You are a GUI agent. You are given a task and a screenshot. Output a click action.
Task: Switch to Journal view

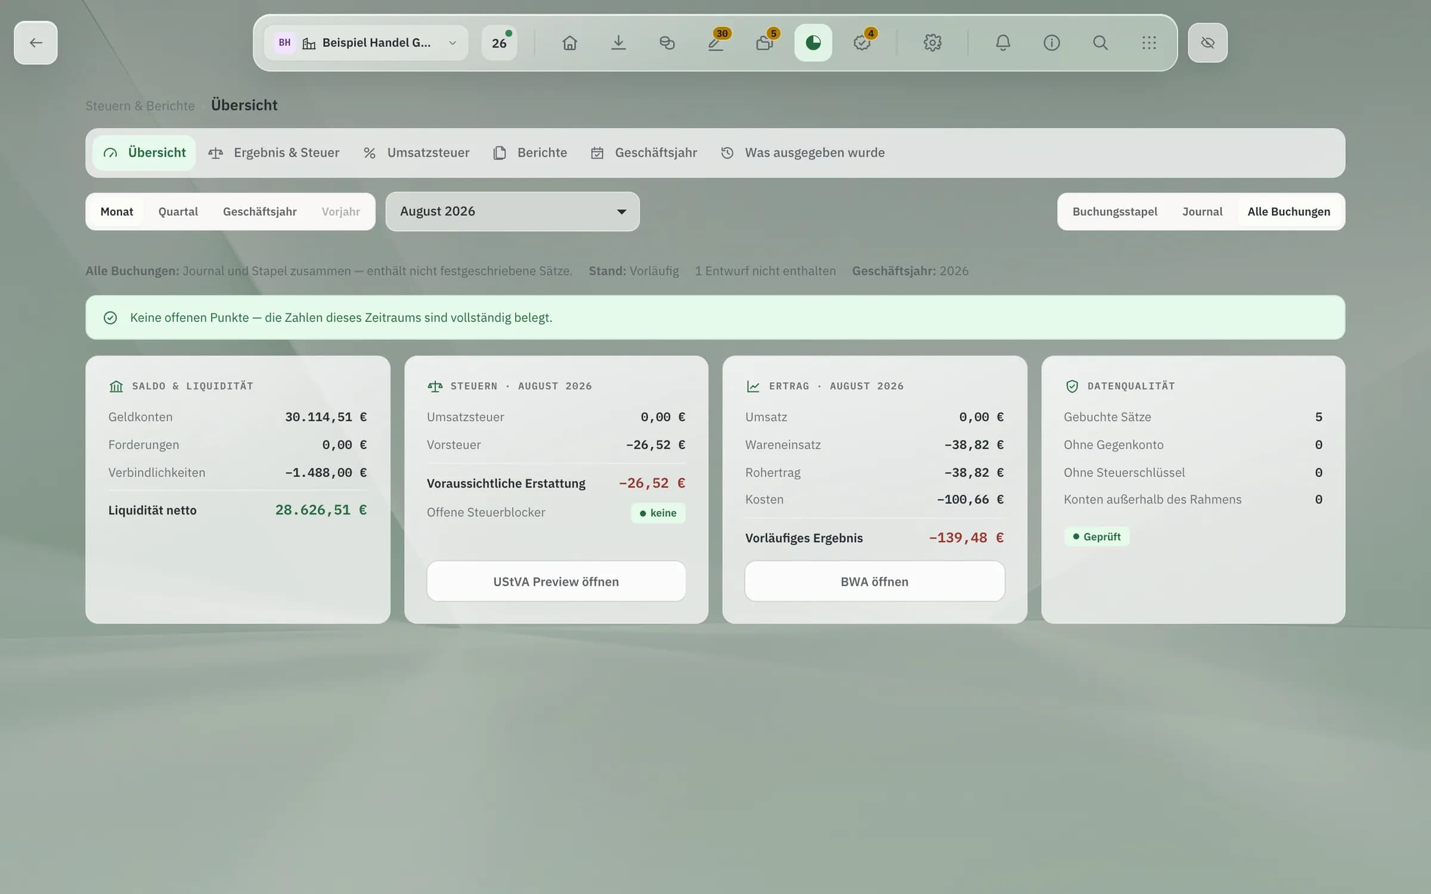(1203, 212)
